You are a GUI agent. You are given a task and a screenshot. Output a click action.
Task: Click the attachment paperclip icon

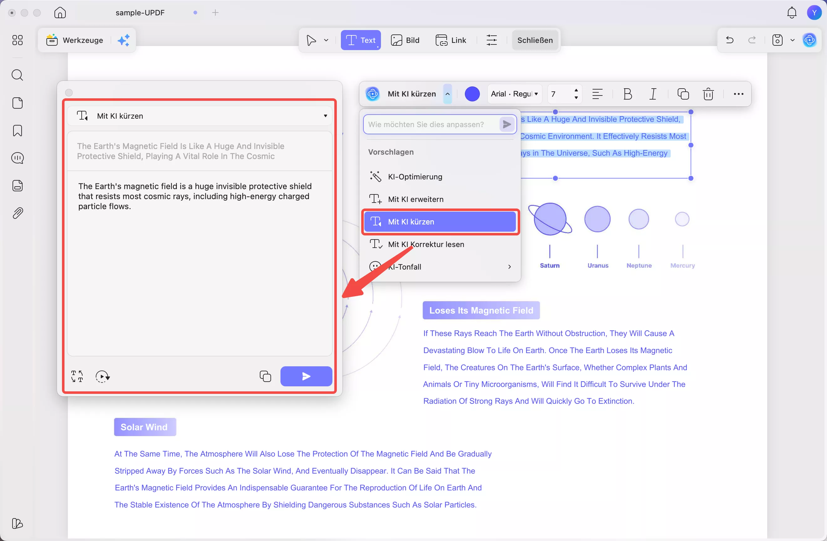pyautogui.click(x=18, y=213)
